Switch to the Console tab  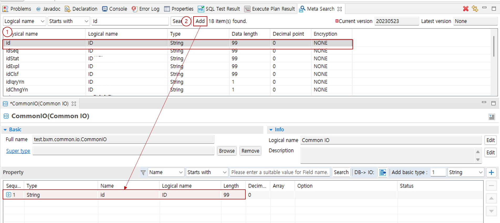pyautogui.click(x=115, y=9)
